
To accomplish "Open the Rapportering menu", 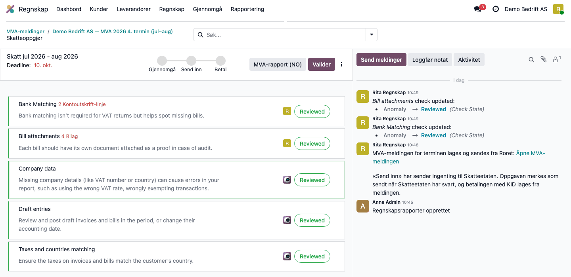I will pos(247,9).
